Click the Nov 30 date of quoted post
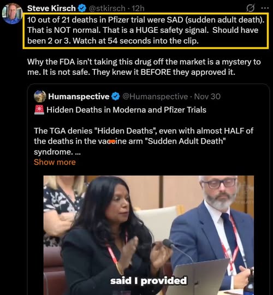Viewport: 273px width, 295px height. click(207, 97)
